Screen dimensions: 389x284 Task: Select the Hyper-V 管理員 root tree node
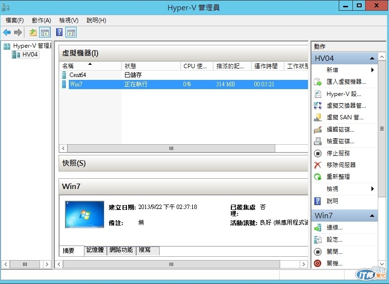tap(27, 46)
